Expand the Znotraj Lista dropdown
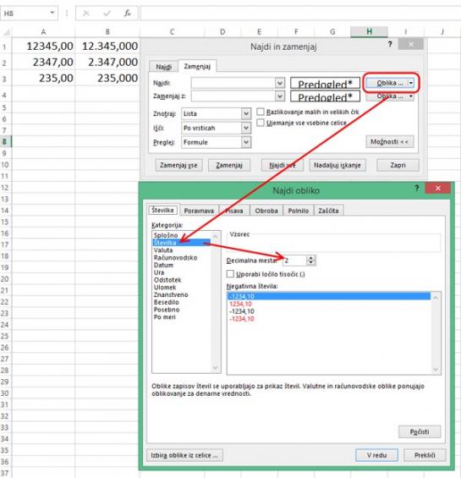 tap(246, 113)
